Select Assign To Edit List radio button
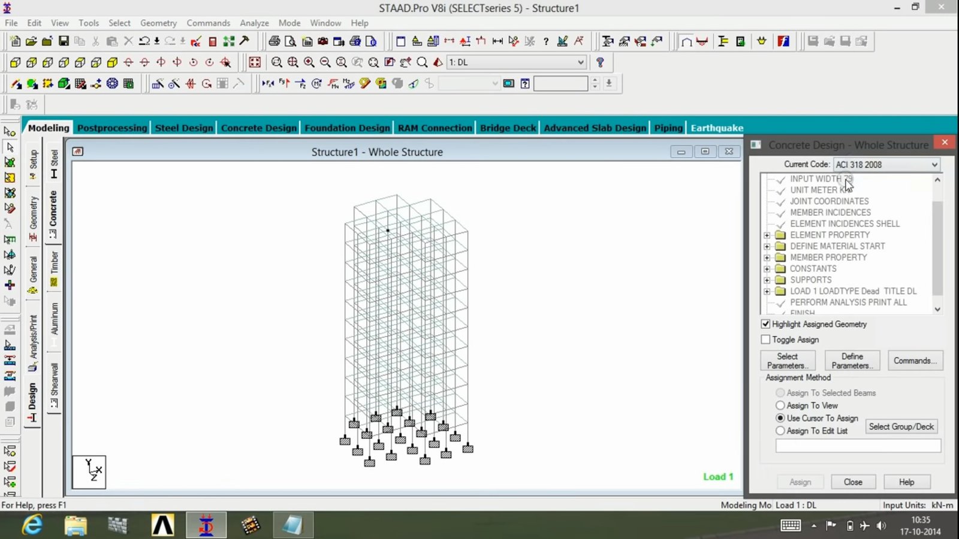Viewport: 959px width, 539px height. coord(780,431)
